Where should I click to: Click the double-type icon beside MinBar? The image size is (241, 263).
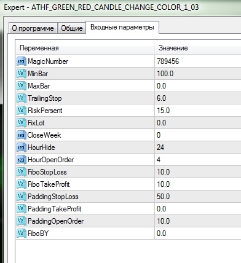point(22,74)
